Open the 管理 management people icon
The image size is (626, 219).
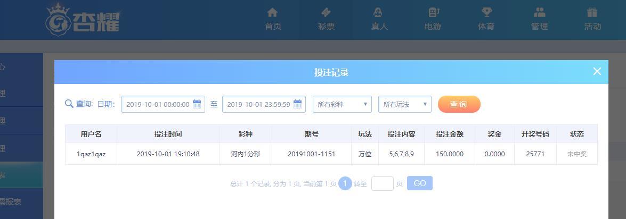(x=539, y=12)
